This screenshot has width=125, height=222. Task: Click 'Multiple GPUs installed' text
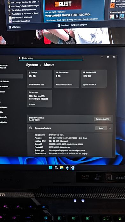click(64, 85)
